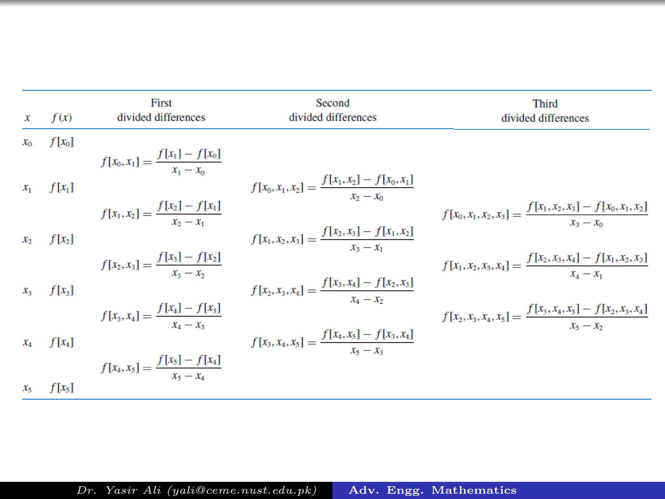This screenshot has height=499, width=665.
Task: Click the f[x0,x1,x2] second difference formula
Action: pyautogui.click(x=332, y=188)
